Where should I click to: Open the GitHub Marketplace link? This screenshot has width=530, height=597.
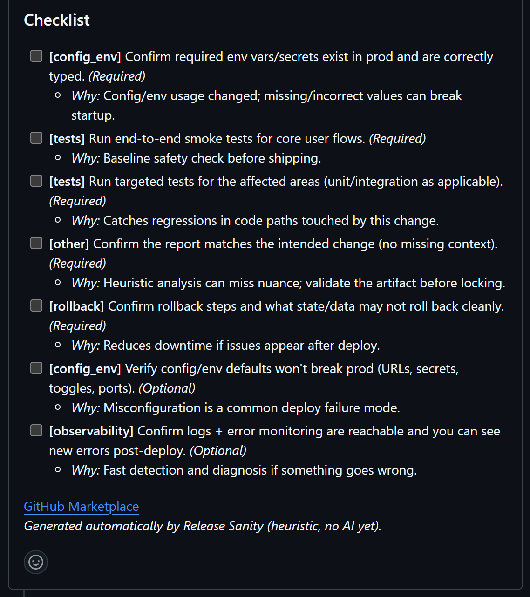81,506
